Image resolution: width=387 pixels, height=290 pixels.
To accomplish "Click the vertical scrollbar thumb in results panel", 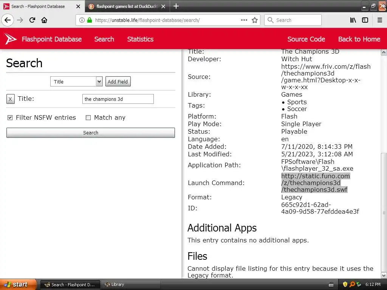I will coord(384,212).
